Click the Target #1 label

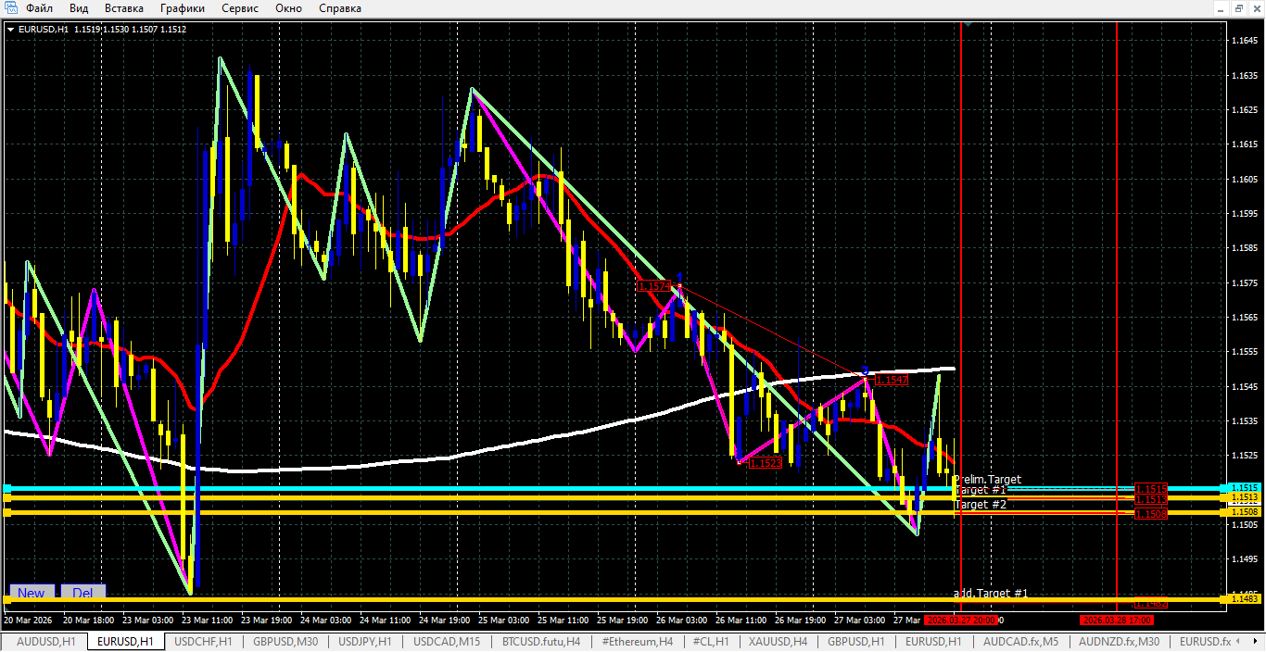click(x=981, y=490)
